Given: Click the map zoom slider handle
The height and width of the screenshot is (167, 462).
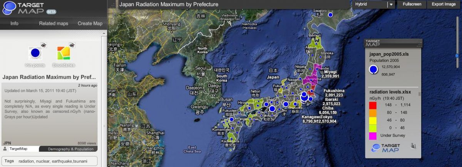Looking at the screenshot, I should pos(457,56).
